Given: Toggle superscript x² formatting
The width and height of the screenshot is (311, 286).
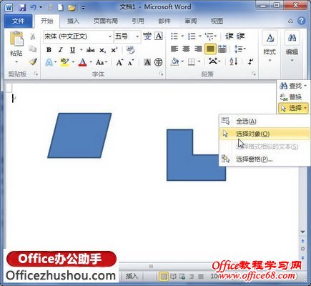Looking at the screenshot, I should click(114, 50).
